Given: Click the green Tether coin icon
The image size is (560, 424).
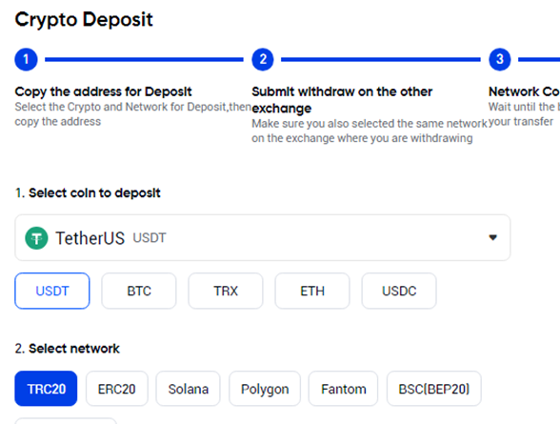Looking at the screenshot, I should (36, 238).
